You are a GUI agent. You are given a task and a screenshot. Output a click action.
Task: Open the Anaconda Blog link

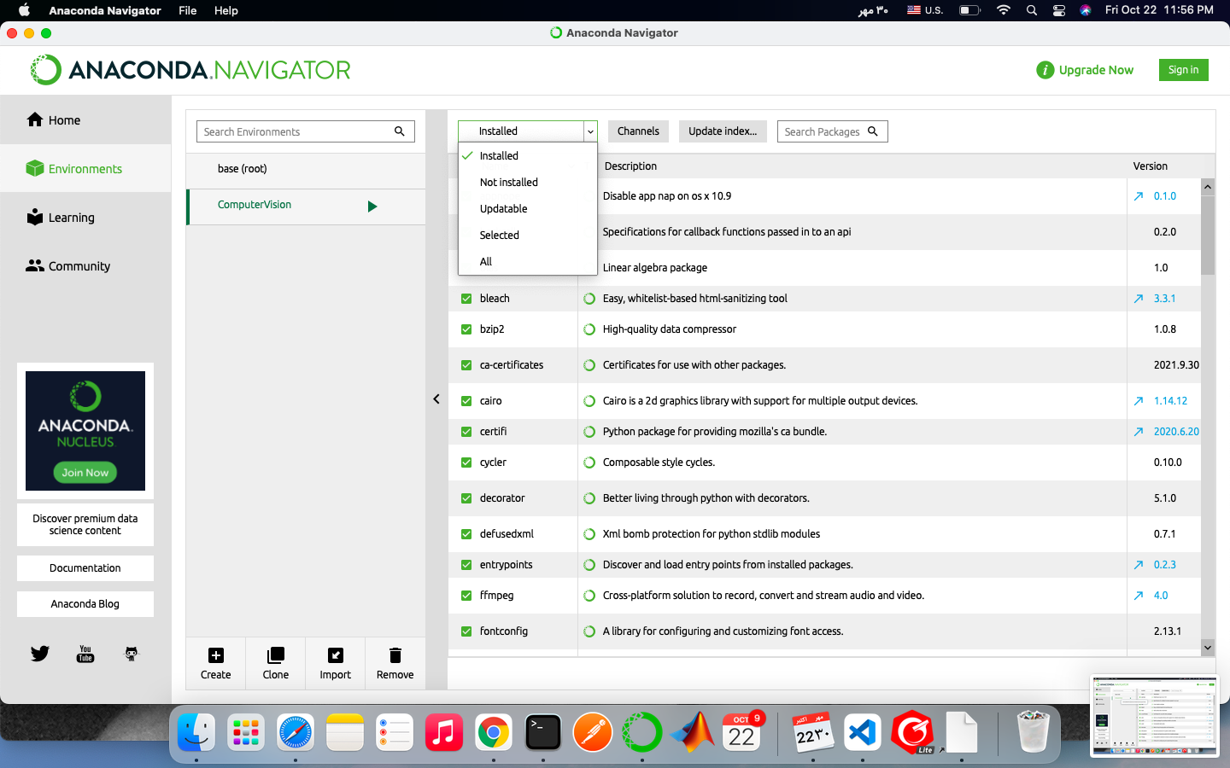85,604
